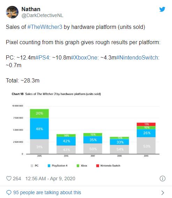Expand conversation with right chevron arrow
The height and width of the screenshot is (198, 172).
(x=163, y=193)
